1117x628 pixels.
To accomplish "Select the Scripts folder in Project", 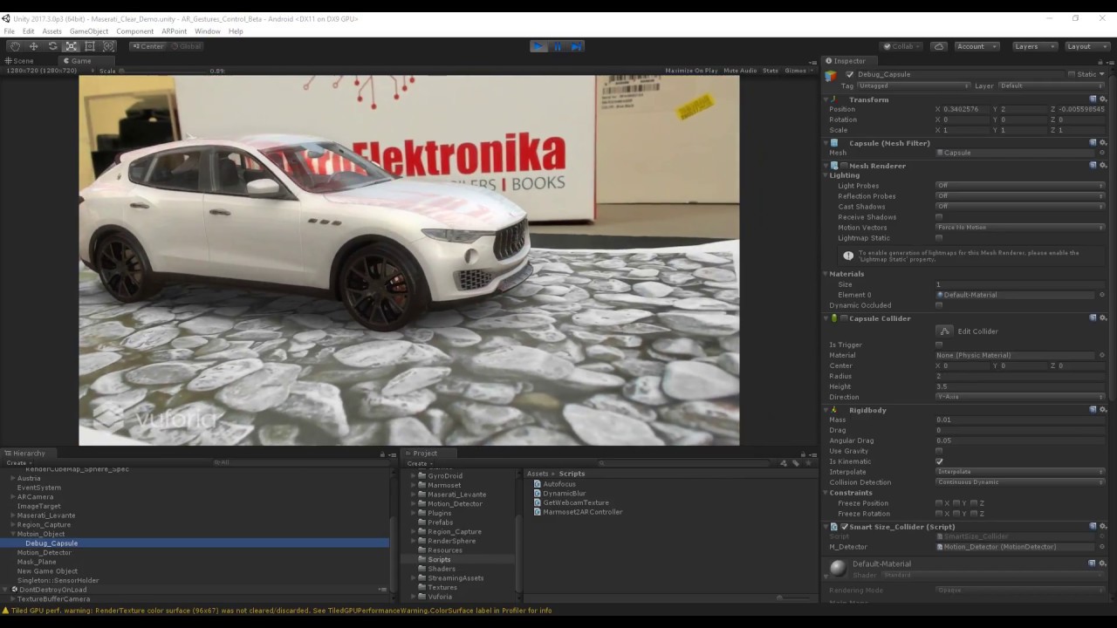I will click(x=439, y=559).
